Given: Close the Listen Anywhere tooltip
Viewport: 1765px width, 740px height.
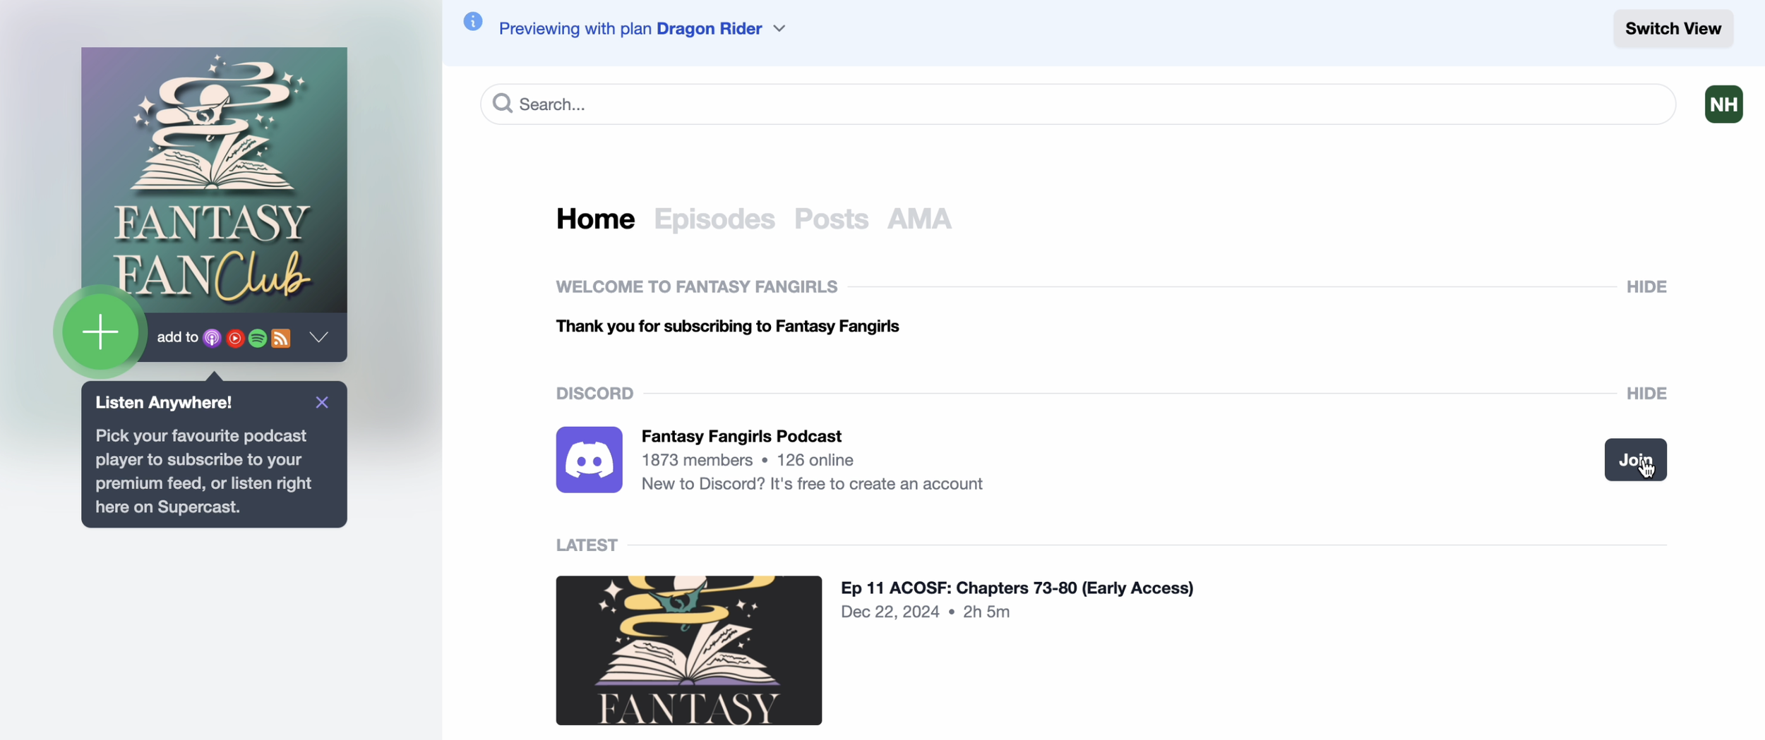Looking at the screenshot, I should [x=322, y=402].
